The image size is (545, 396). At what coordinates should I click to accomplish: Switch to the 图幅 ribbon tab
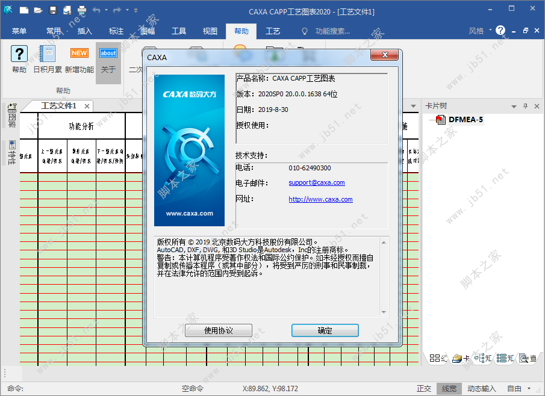coord(148,31)
